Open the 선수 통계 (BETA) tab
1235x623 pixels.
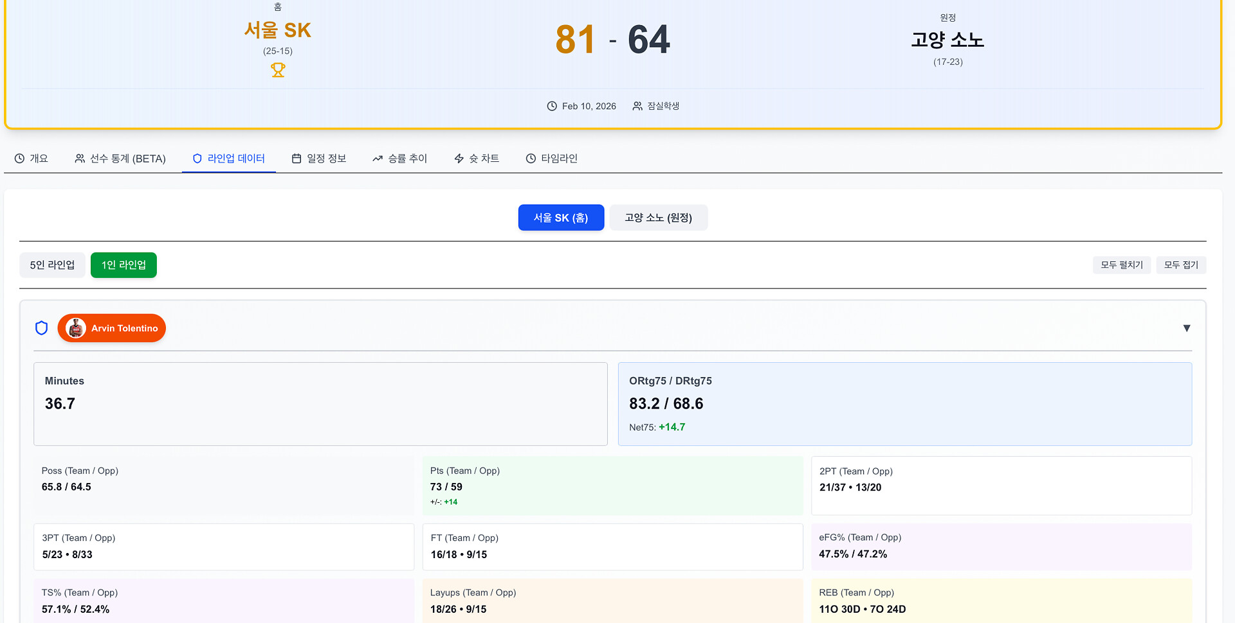tap(120, 159)
